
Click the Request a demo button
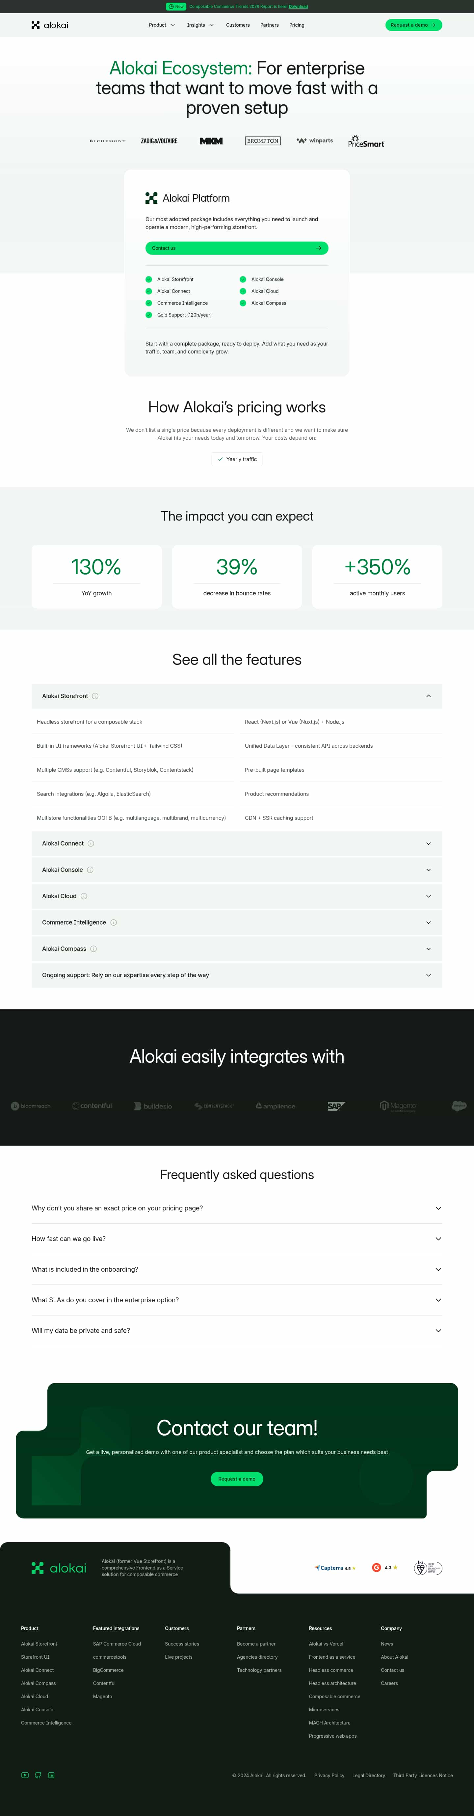point(413,25)
